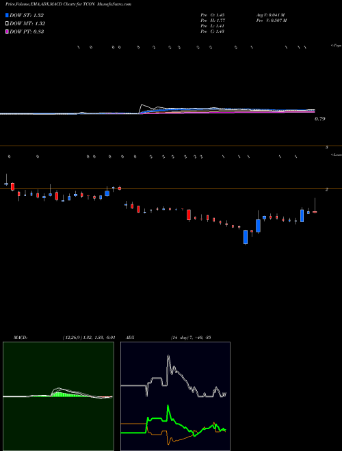Image resolution: width=342 pixels, height=451 pixels.
Task: Open the green MACD indicator chart
Action: click(58, 396)
